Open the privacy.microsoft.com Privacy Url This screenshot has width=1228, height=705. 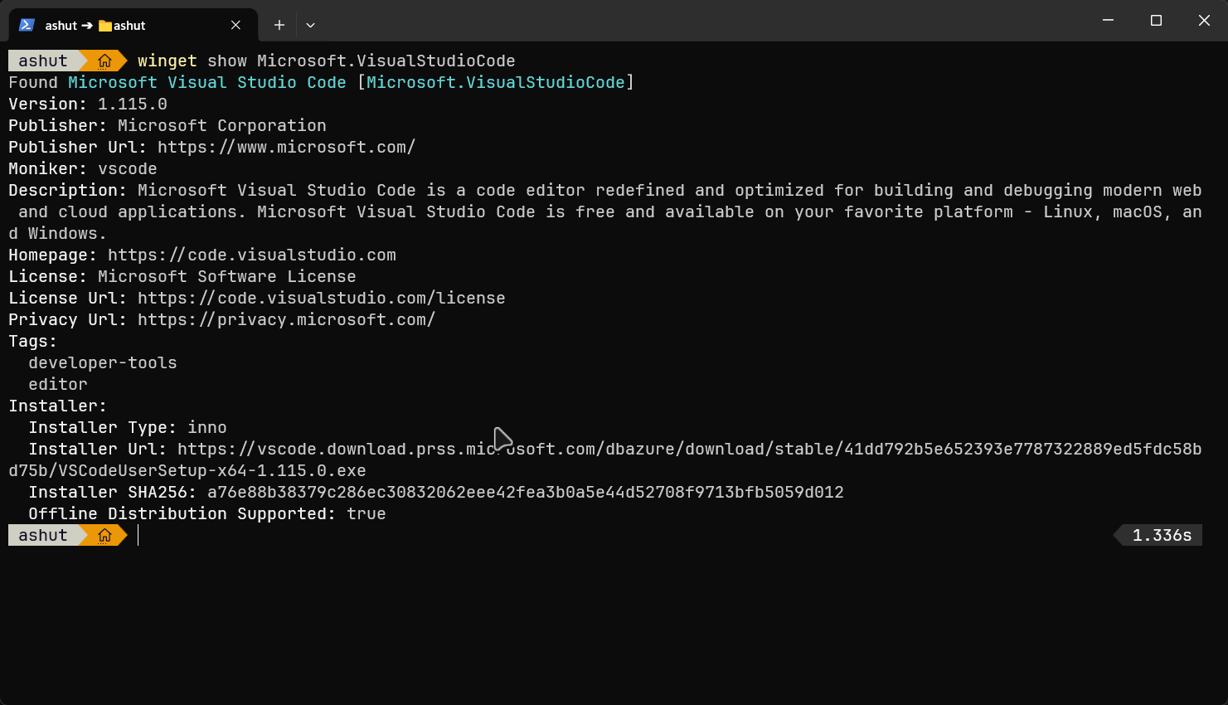(x=286, y=319)
